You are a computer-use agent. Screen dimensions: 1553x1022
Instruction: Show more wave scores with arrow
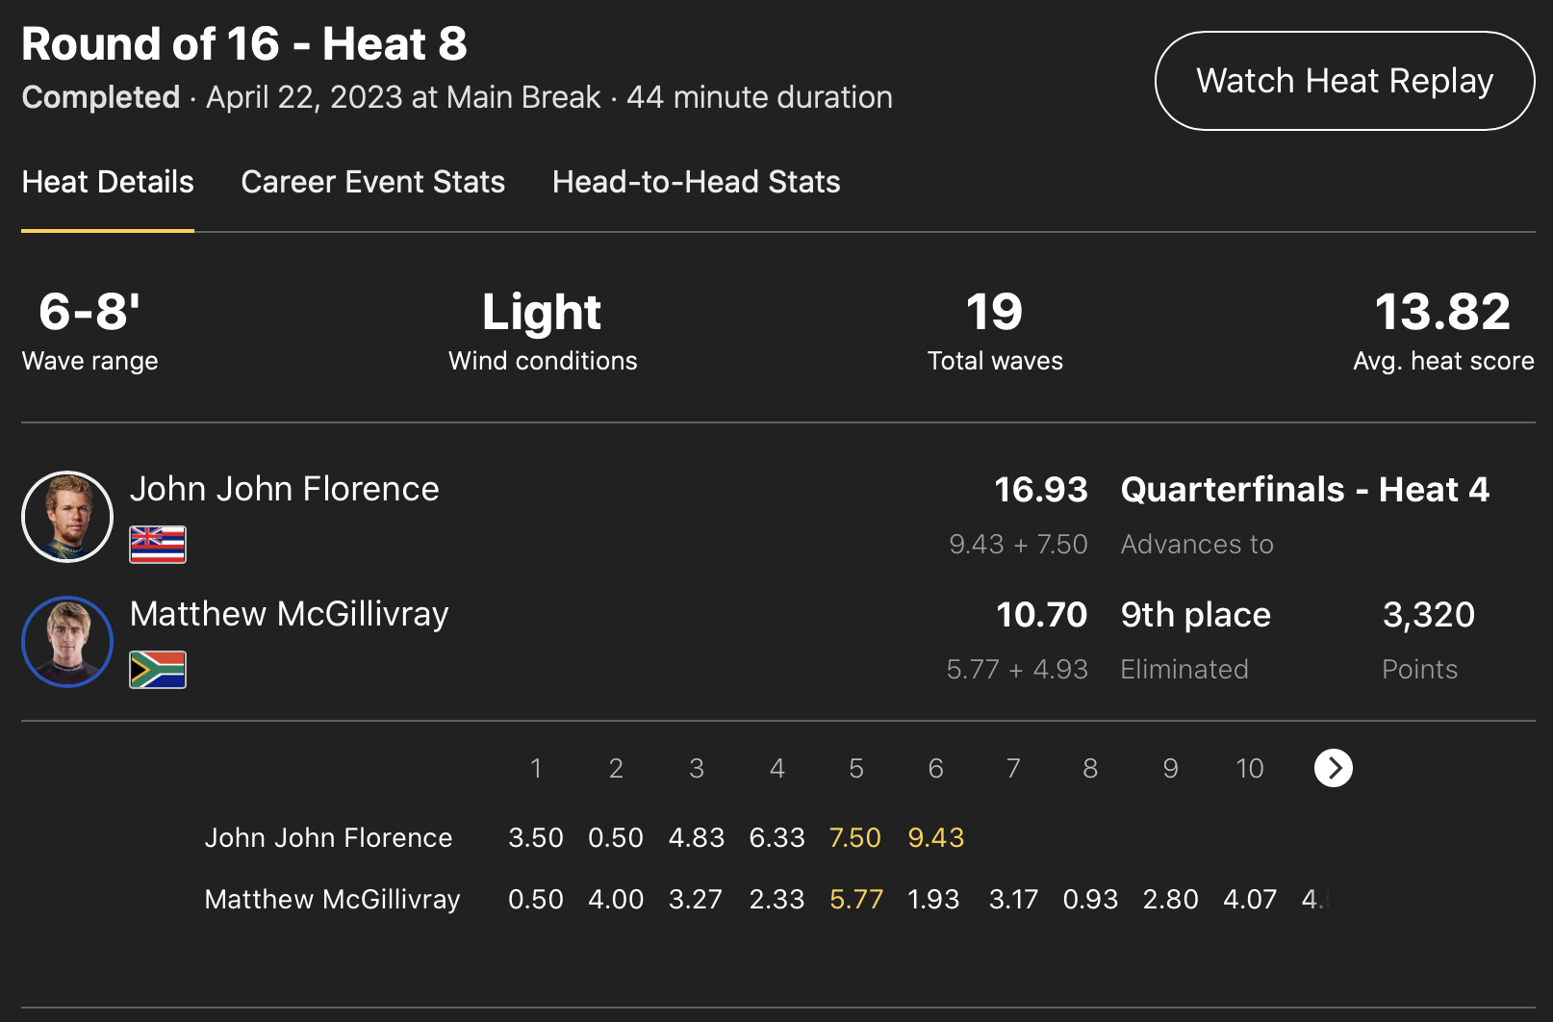pos(1334,768)
